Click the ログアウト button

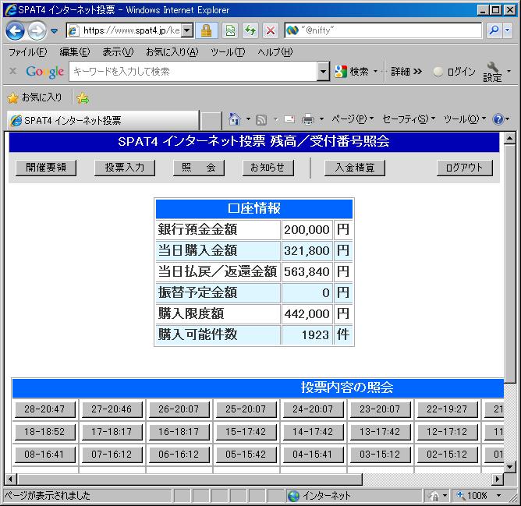pos(465,168)
